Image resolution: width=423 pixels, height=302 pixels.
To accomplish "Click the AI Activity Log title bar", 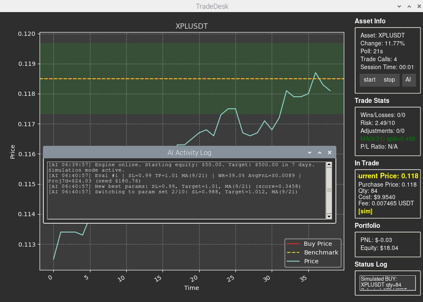I will point(189,152).
